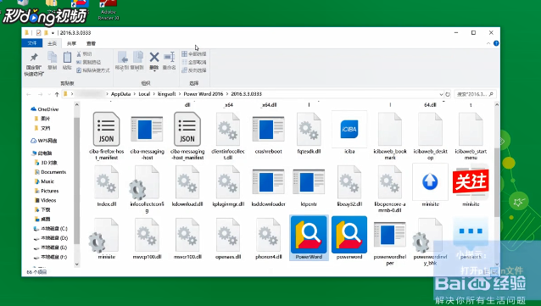The height and width of the screenshot is (306, 541).
Task: Go back with the left arrow button
Action: point(29,94)
